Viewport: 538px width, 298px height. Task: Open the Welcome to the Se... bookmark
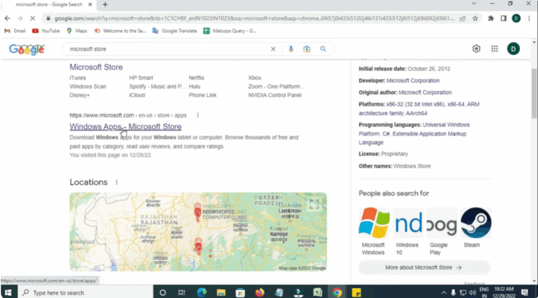tap(120, 31)
